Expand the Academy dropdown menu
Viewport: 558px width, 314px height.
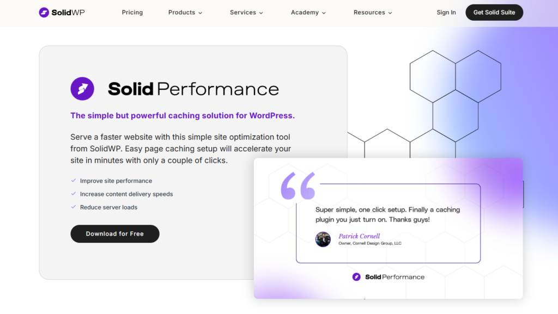[x=308, y=13]
